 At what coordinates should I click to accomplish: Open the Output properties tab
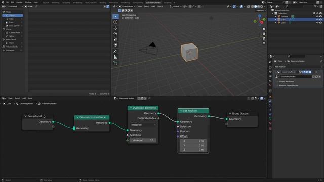270,72
